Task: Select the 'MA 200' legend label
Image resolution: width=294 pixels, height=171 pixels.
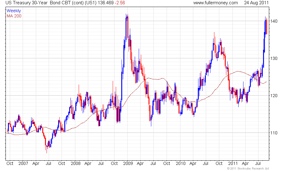Action: (x=14, y=16)
